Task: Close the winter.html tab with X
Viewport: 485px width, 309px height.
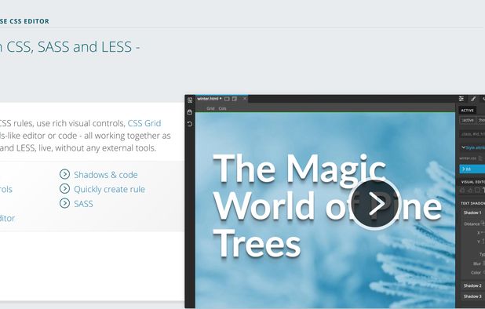Action: click(x=245, y=99)
